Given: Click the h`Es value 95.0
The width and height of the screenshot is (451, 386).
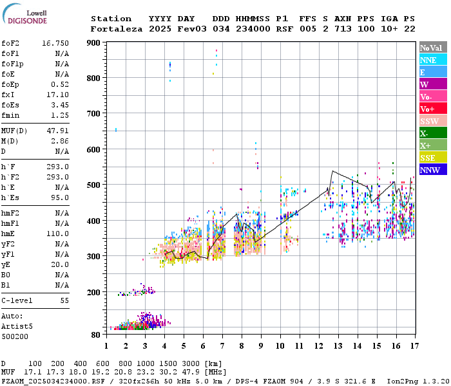Looking at the screenshot, I should click(x=60, y=198).
